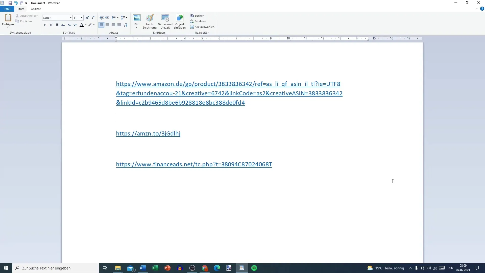Click the Amazon affiliate product link
The height and width of the screenshot is (273, 485).
tap(228, 84)
